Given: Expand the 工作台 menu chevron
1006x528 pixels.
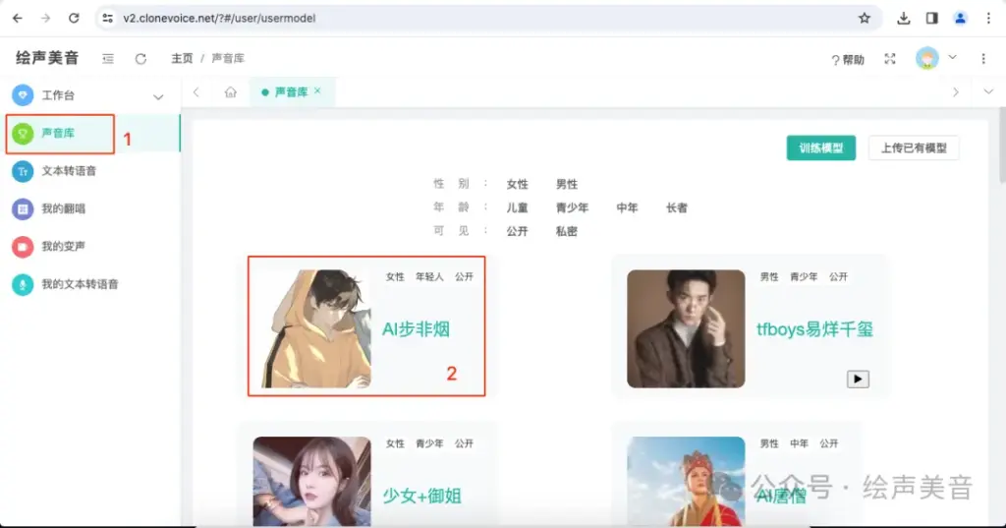Looking at the screenshot, I should [158, 97].
